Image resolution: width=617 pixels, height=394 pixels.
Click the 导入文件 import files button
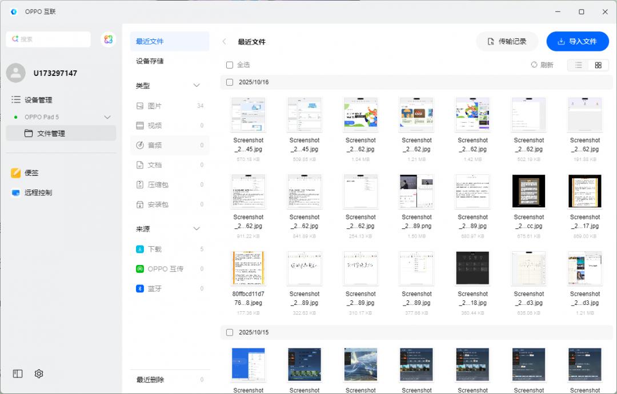[x=578, y=41]
